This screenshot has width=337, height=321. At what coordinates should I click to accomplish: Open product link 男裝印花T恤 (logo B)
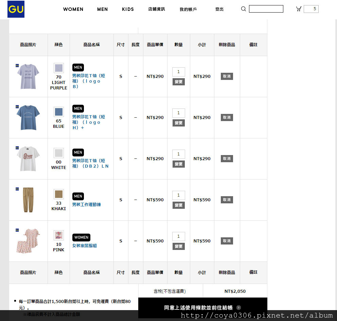pyautogui.click(x=89, y=81)
